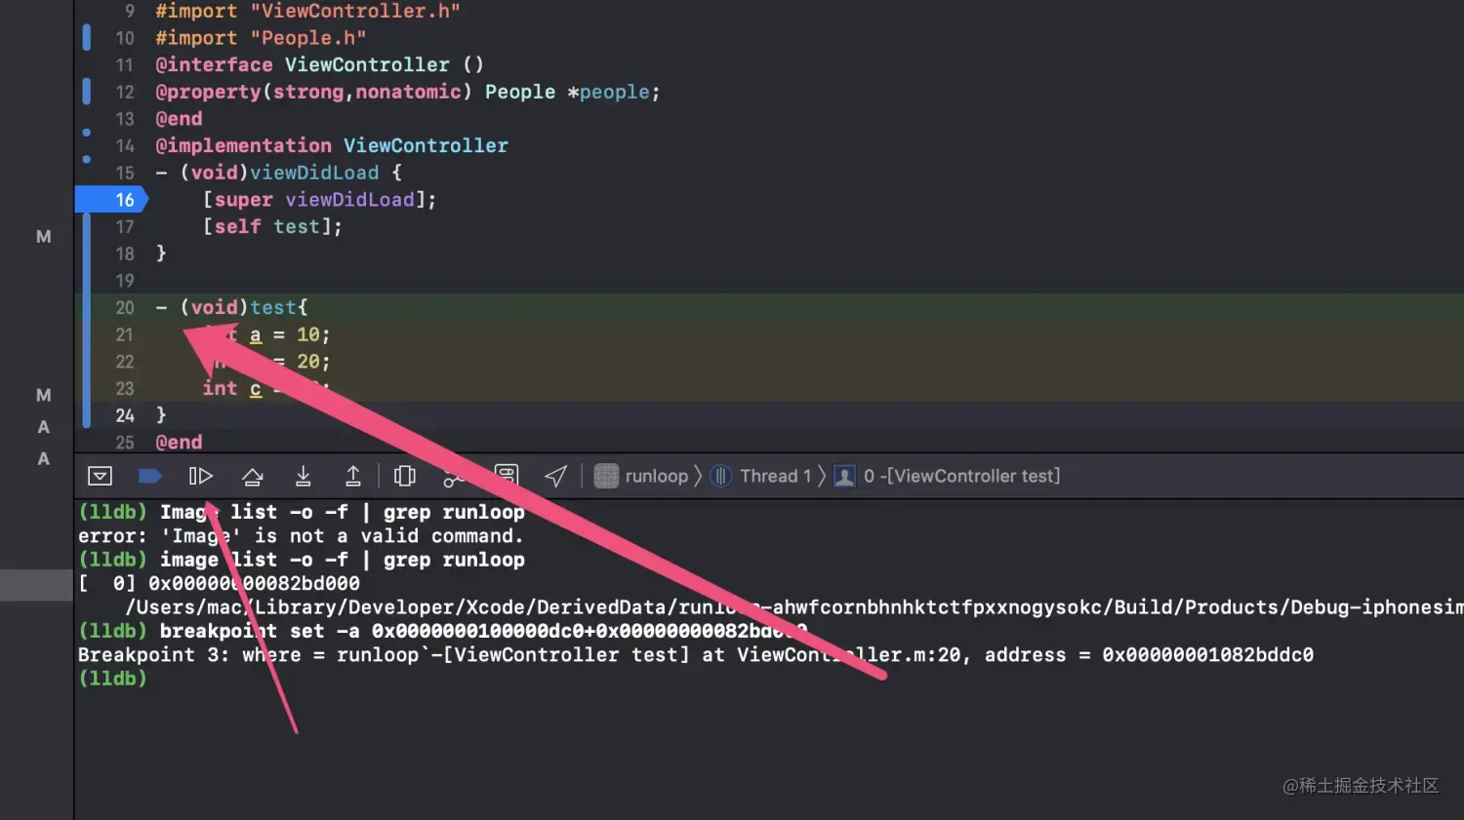Click the "nonatomic" property attribute
This screenshot has height=820, width=1464.
[x=408, y=92]
